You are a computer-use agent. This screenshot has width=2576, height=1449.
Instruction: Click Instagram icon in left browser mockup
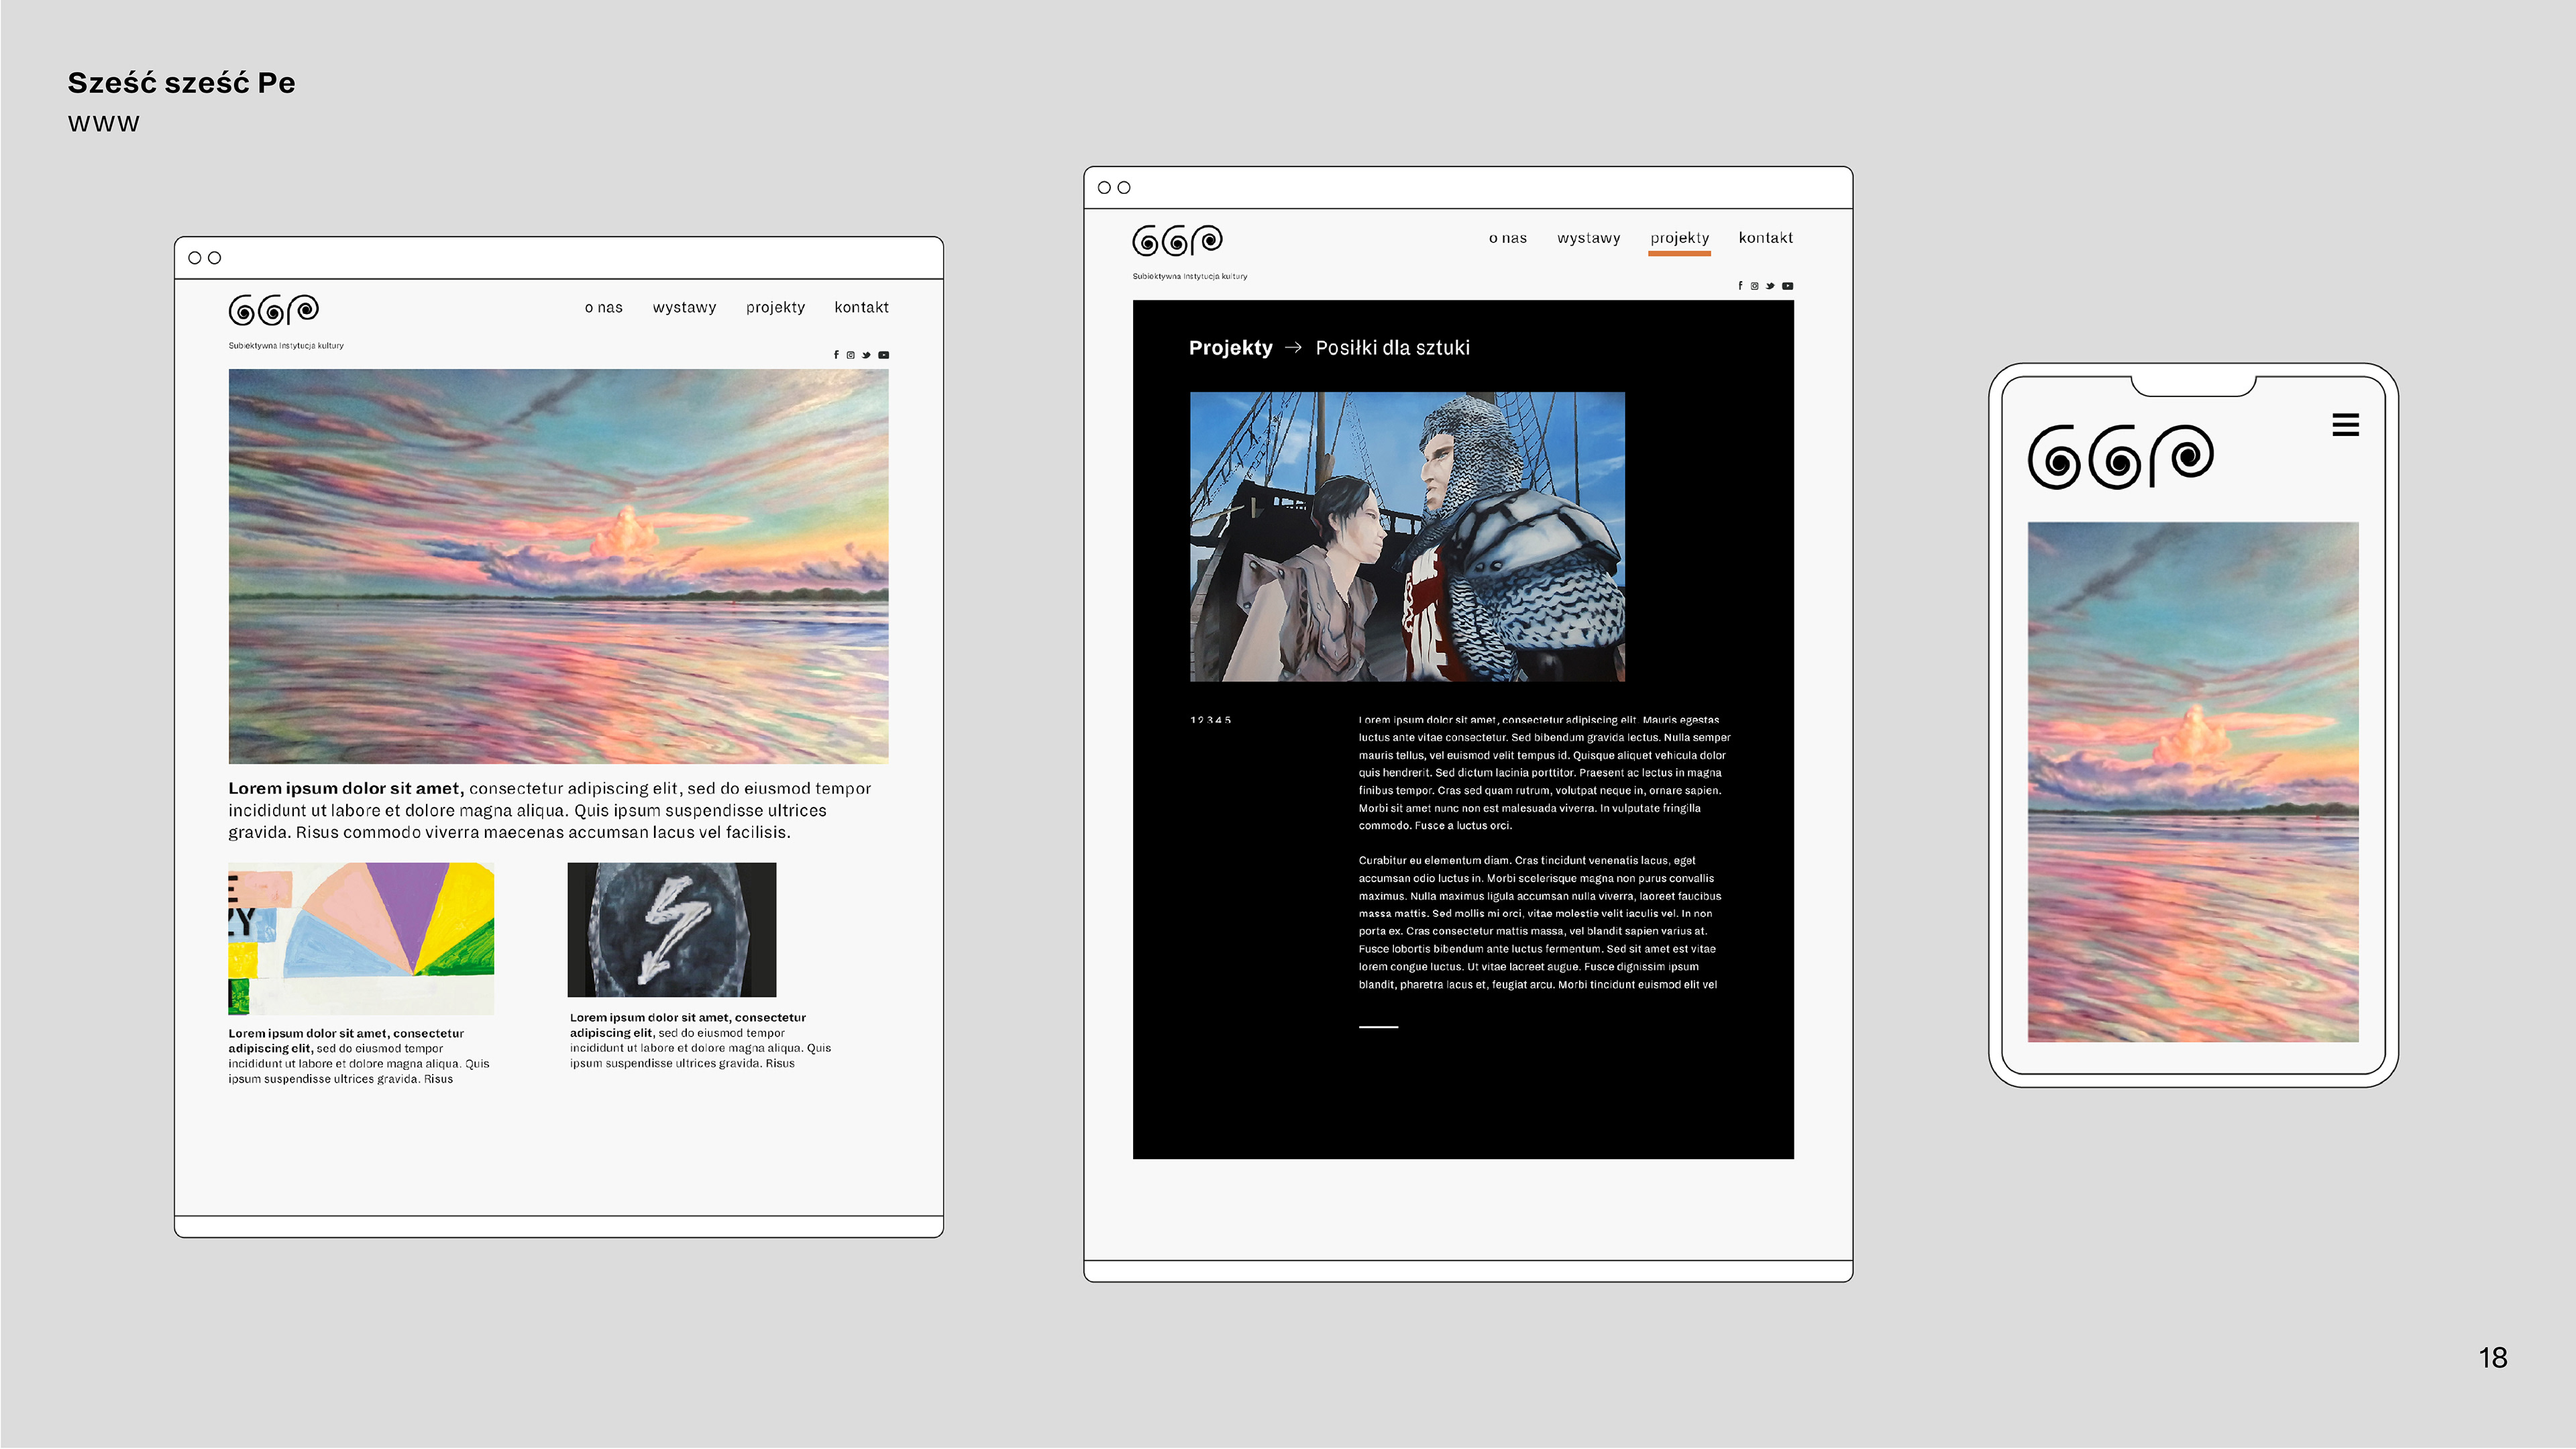[x=851, y=355]
